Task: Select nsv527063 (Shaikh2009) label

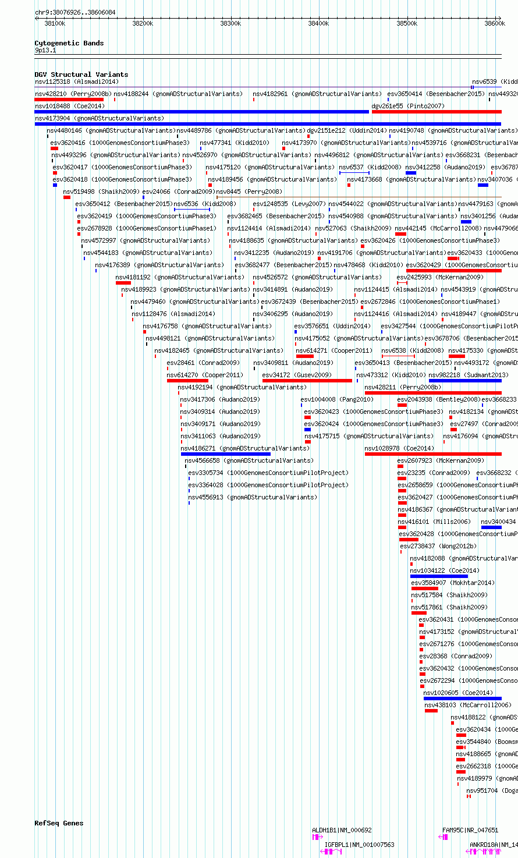Action: [354, 228]
